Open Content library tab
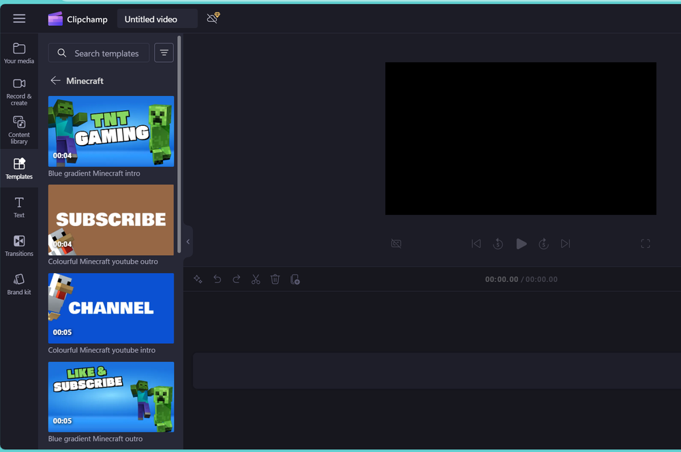The width and height of the screenshot is (681, 452). click(x=19, y=130)
